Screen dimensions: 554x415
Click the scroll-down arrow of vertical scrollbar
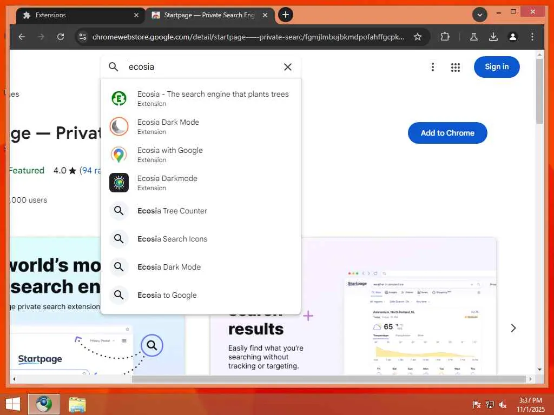click(x=539, y=370)
